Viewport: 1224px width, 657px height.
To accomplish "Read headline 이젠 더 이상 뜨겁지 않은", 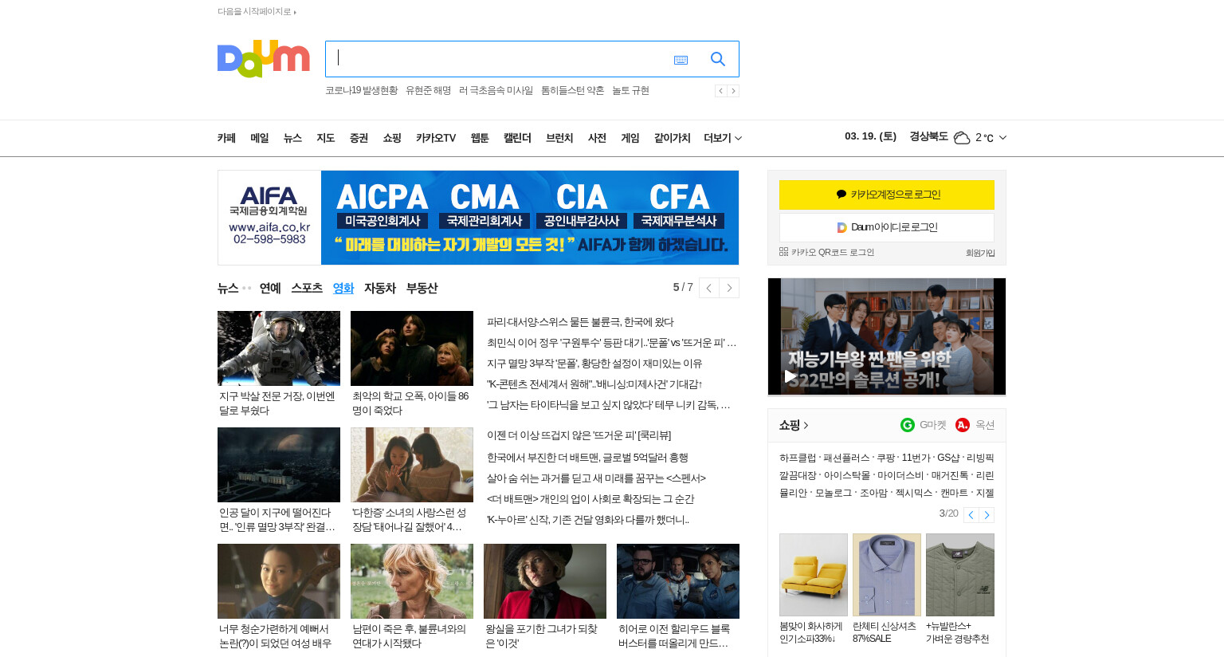I will 579,435.
